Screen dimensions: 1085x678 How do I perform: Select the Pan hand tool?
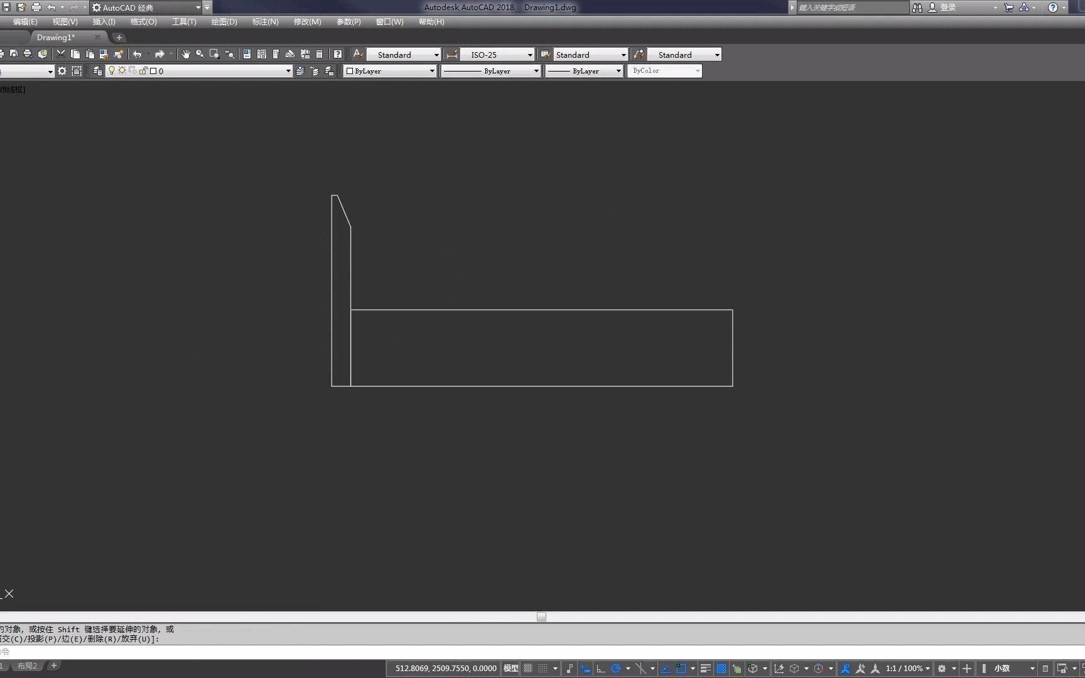pyautogui.click(x=186, y=55)
